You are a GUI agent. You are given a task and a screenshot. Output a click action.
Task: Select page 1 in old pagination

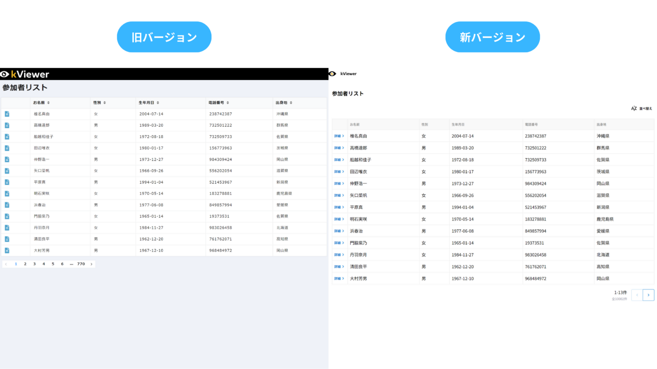click(x=16, y=264)
